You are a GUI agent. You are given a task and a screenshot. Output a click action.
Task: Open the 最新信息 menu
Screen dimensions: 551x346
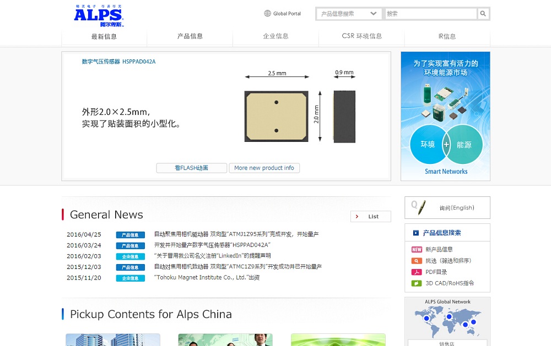click(x=104, y=36)
